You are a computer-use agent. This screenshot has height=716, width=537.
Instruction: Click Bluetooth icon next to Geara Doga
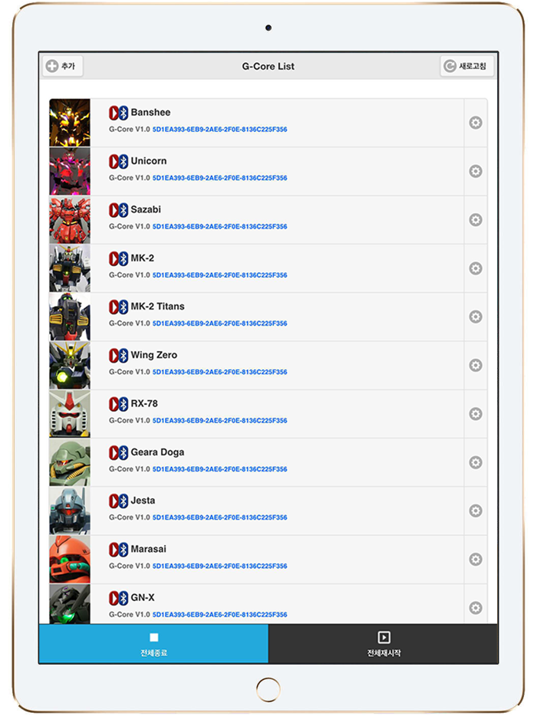coord(124,452)
